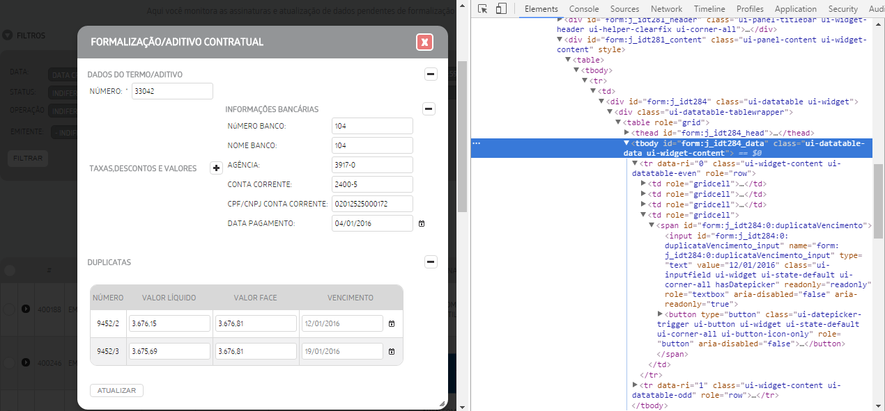Expand the first td role="gridcell" node
Screen dimensions: 885x411
tap(643, 184)
